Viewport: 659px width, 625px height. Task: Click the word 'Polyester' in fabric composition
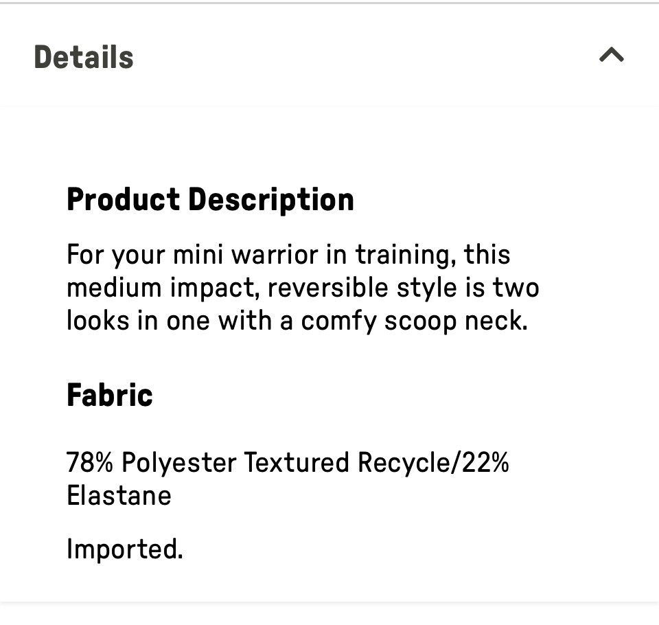179,463
